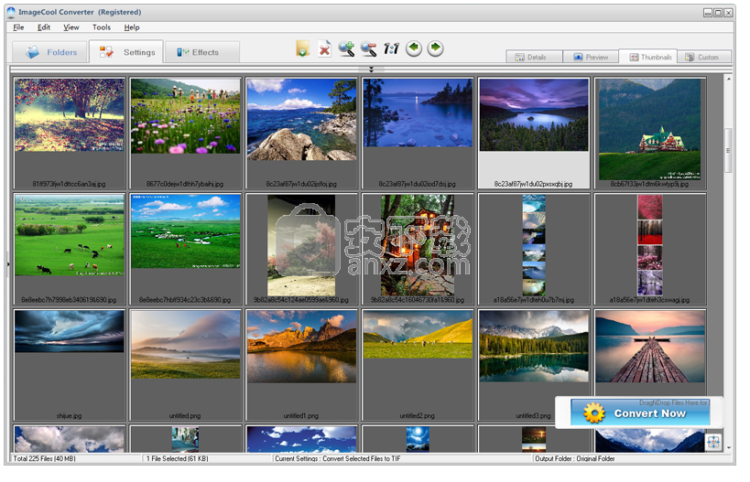Select the bottom-row sunset strip thumbnail
The width and height of the screenshot is (750, 482).
(534, 438)
